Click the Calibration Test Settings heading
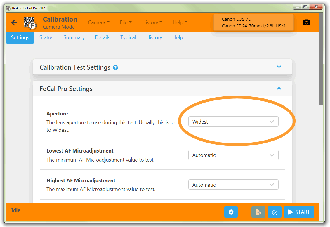The width and height of the screenshot is (330, 227). tap(75, 67)
